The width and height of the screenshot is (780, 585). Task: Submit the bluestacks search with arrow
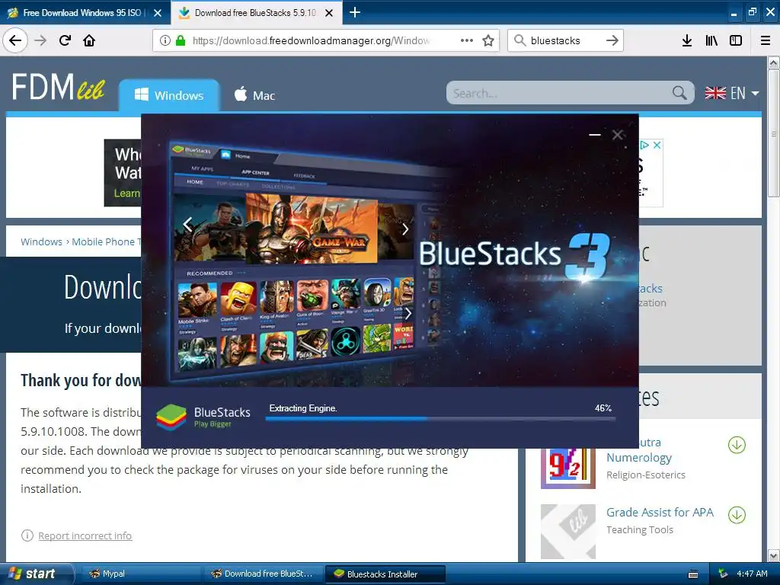[612, 40]
